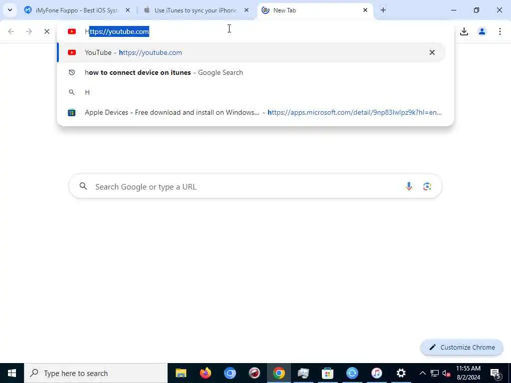The height and width of the screenshot is (383, 511).
Task: Open the notification center icon
Action: click(496, 374)
